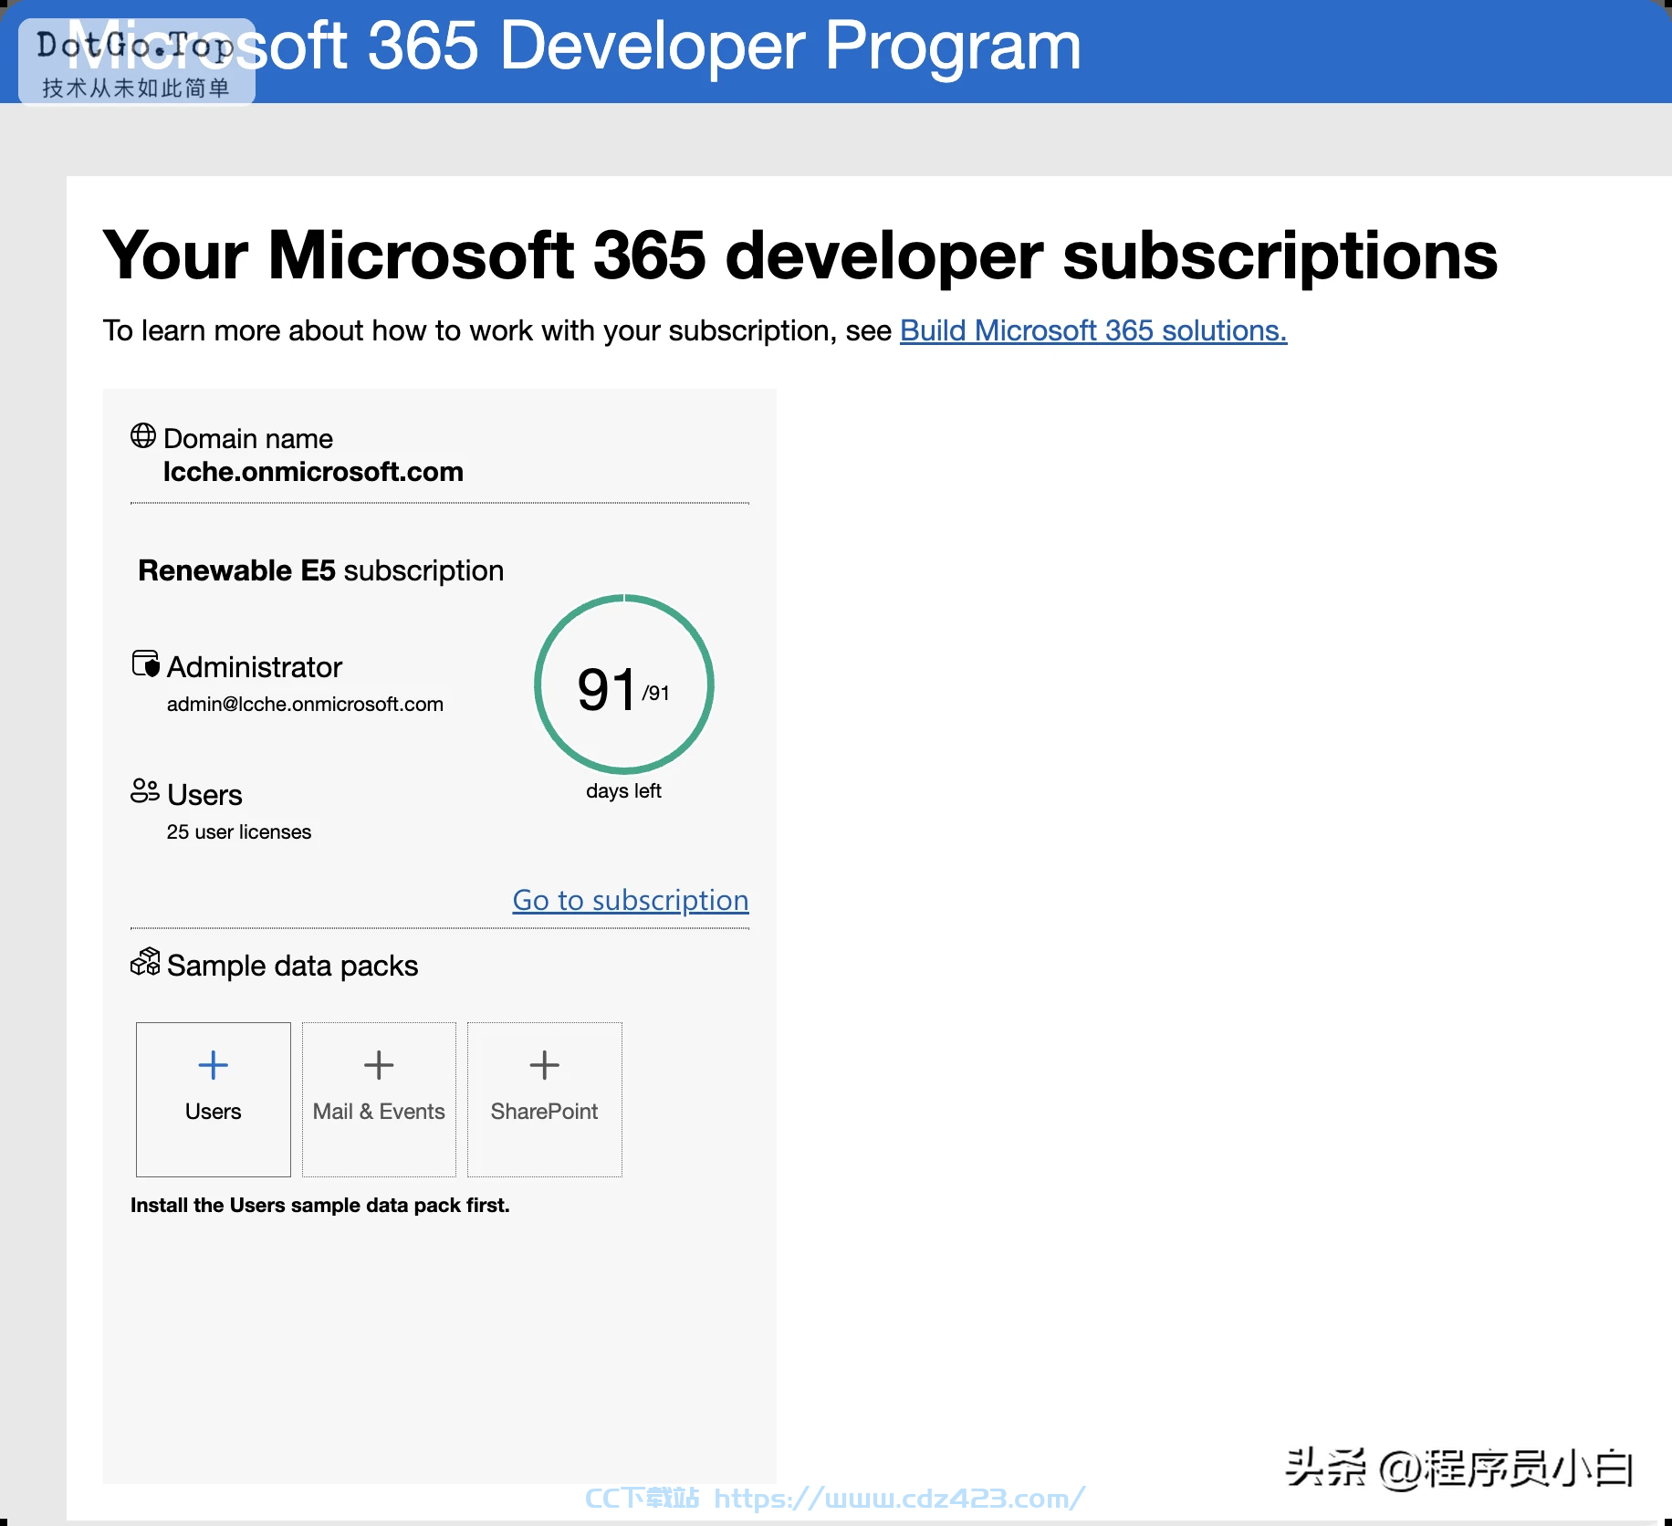Click the 25 user licenses text
Image resolution: width=1672 pixels, height=1526 pixels.
coord(239,831)
